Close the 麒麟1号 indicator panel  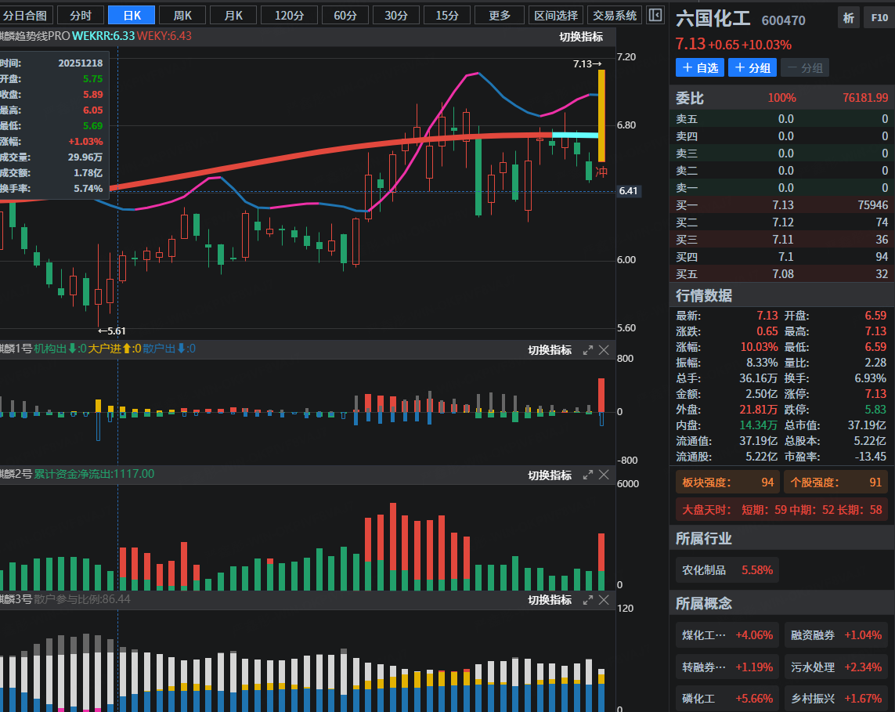pyautogui.click(x=604, y=350)
